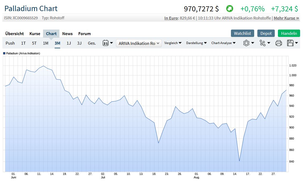Viewport: 303px width, 181px height.
Task: Open the Forum tab
Action: pos(84,34)
